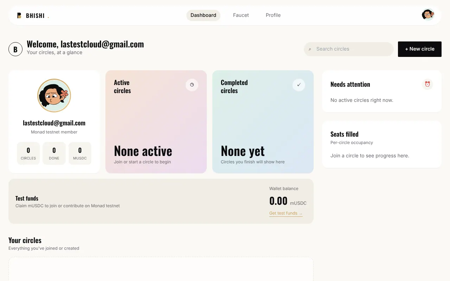Click 'Monad testnet member' label

pyautogui.click(x=54, y=132)
